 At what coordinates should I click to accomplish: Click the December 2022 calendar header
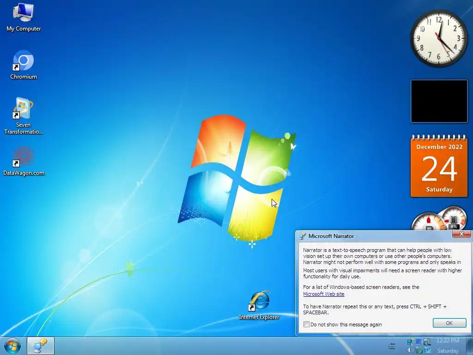click(x=439, y=147)
